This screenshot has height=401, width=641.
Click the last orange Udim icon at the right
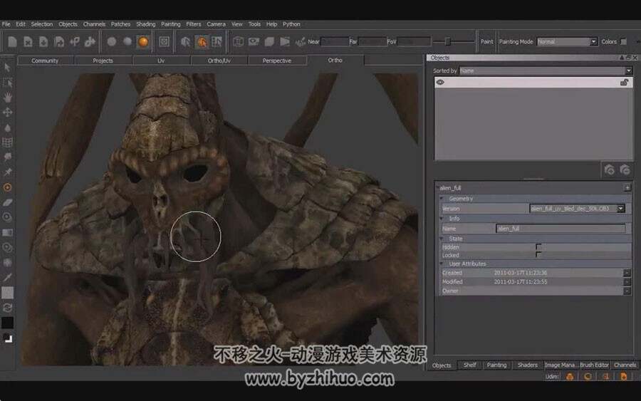[623, 377]
